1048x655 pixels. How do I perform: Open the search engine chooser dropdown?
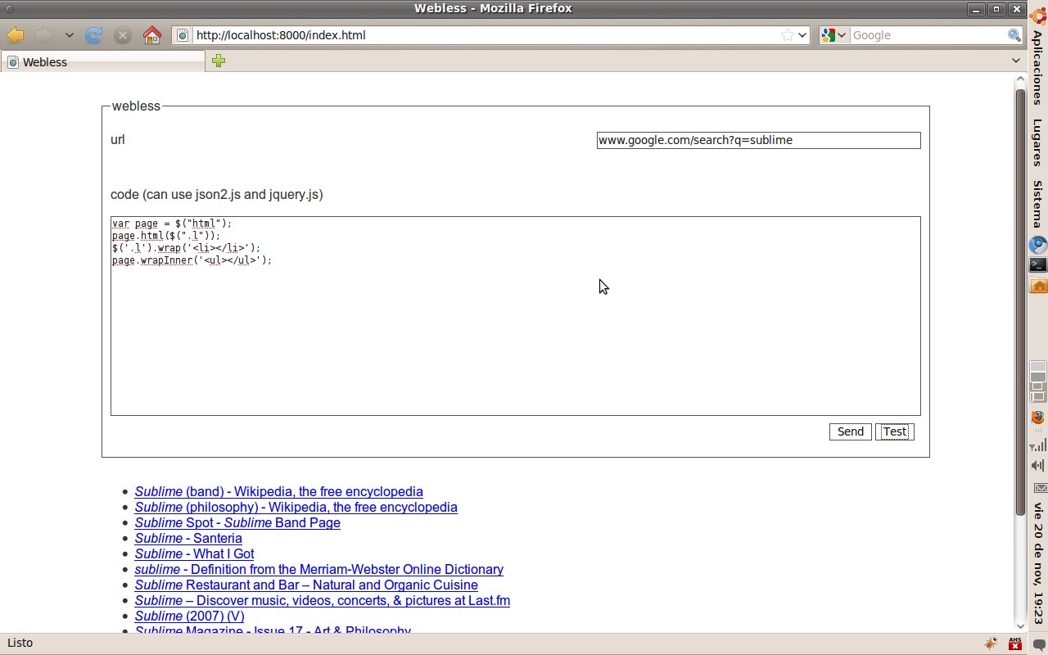[842, 35]
